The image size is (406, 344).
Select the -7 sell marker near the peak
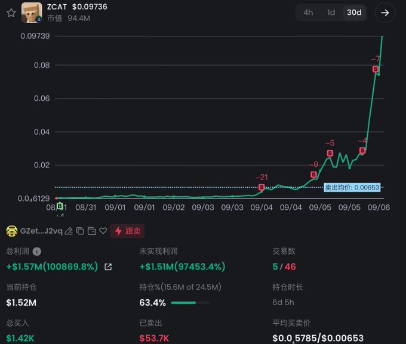point(375,69)
